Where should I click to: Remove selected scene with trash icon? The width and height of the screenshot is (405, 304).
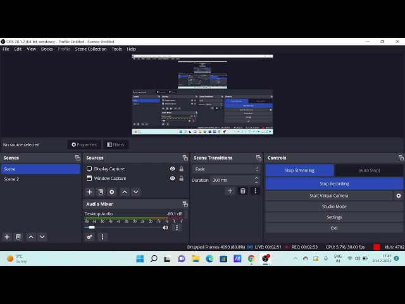click(x=18, y=237)
